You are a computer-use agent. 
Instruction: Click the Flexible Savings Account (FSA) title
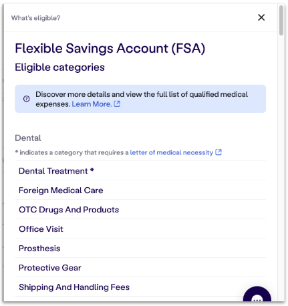tap(110, 48)
